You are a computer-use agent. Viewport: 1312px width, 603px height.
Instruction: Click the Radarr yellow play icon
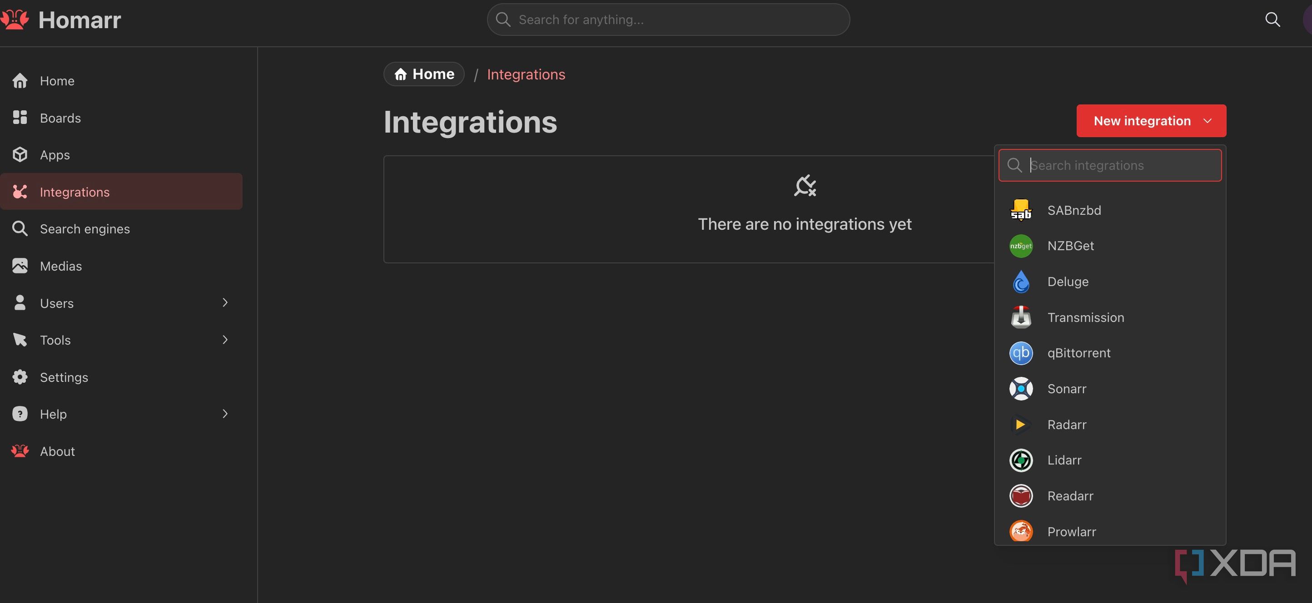(1021, 425)
